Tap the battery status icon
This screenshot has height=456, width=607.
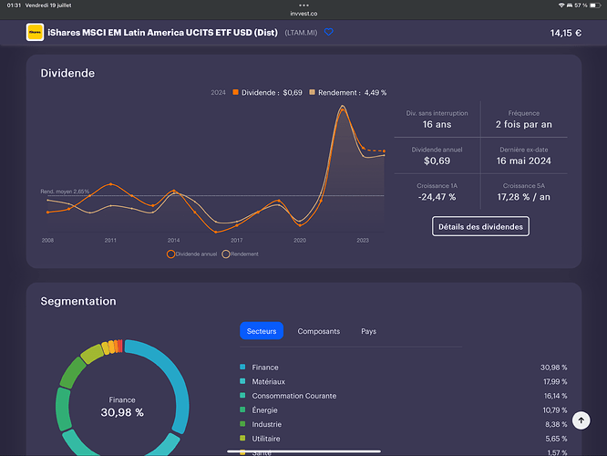[595, 5]
